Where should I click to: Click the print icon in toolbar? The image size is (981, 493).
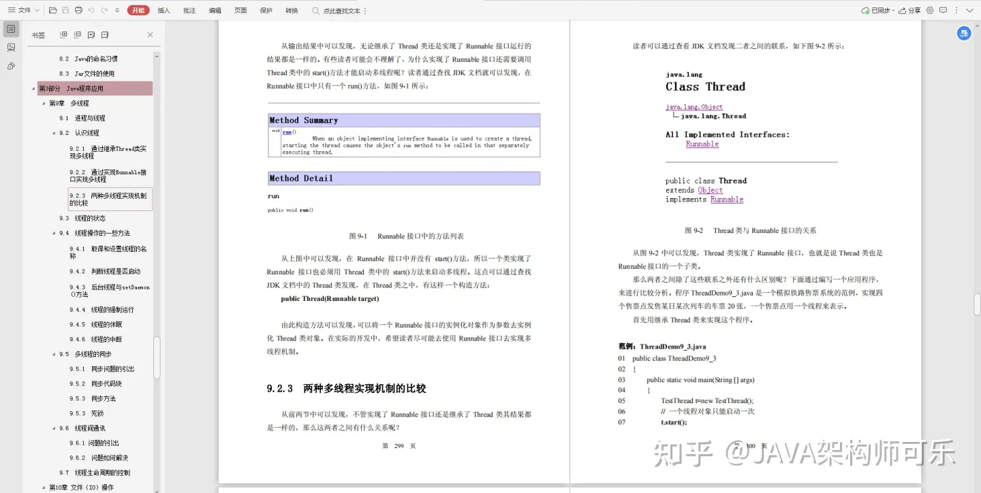(78, 10)
